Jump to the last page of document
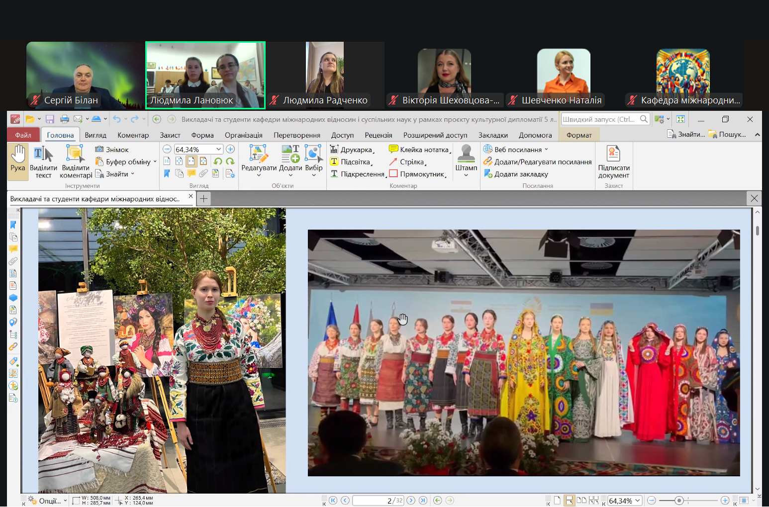Screen dimensions: 769x507 point(423,501)
